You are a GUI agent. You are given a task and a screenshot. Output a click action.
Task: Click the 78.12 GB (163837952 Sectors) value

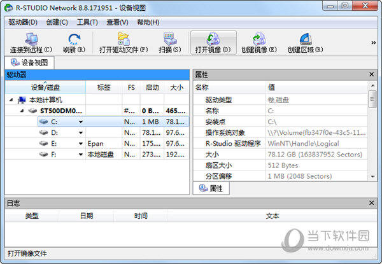click(x=315, y=154)
